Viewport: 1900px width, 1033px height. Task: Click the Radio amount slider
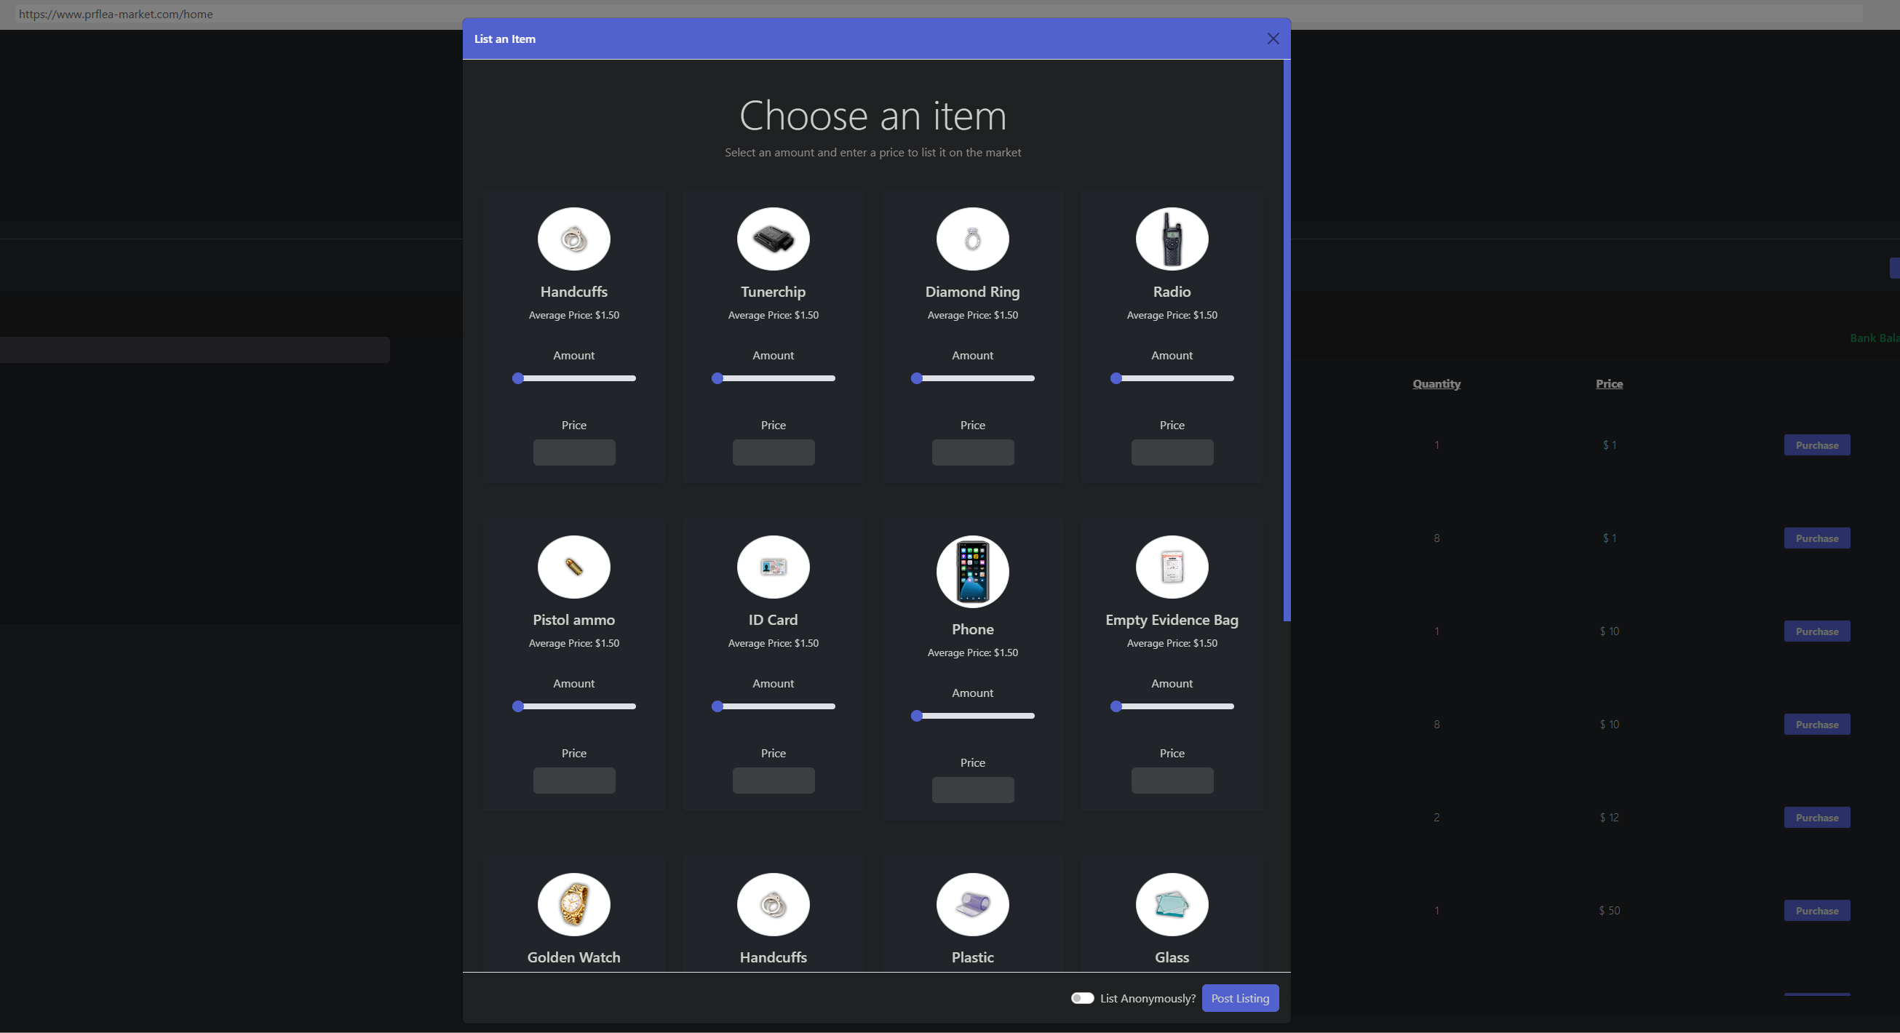click(x=1173, y=378)
